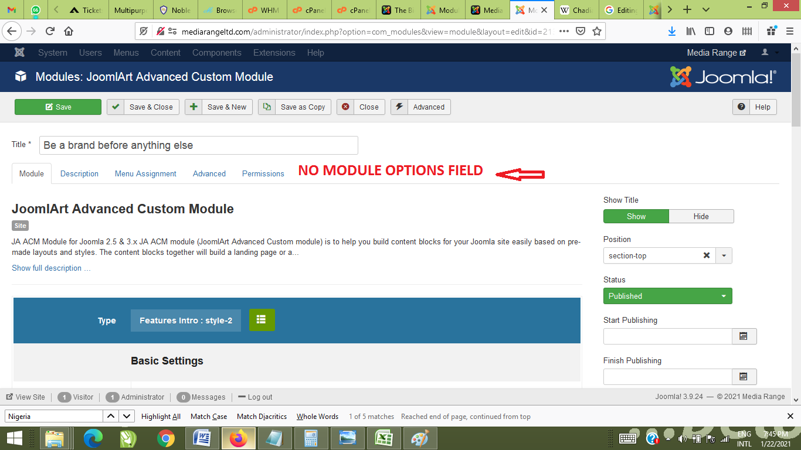Image resolution: width=801 pixels, height=450 pixels.
Task: Click the Advanced toolbar button
Action: pyautogui.click(x=420, y=107)
